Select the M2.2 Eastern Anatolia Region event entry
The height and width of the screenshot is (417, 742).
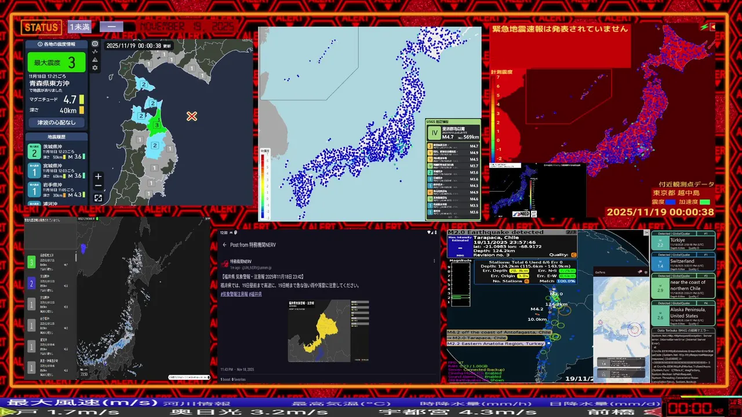point(496,344)
